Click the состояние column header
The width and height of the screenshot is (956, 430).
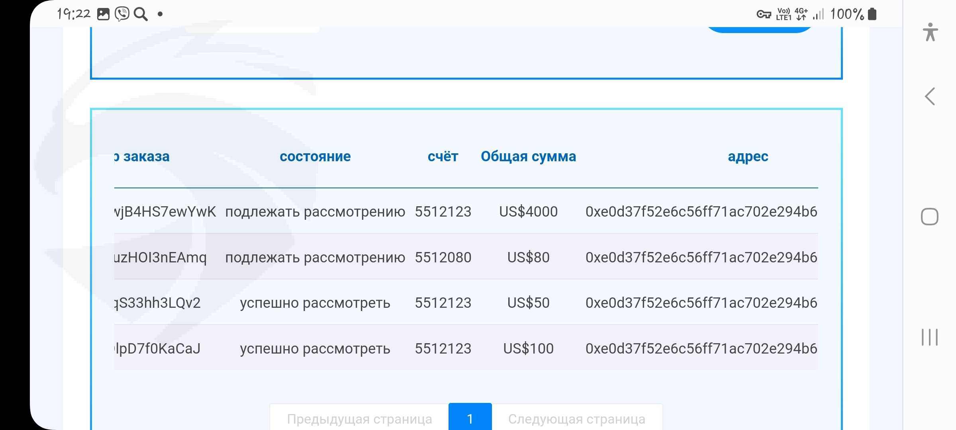click(315, 156)
